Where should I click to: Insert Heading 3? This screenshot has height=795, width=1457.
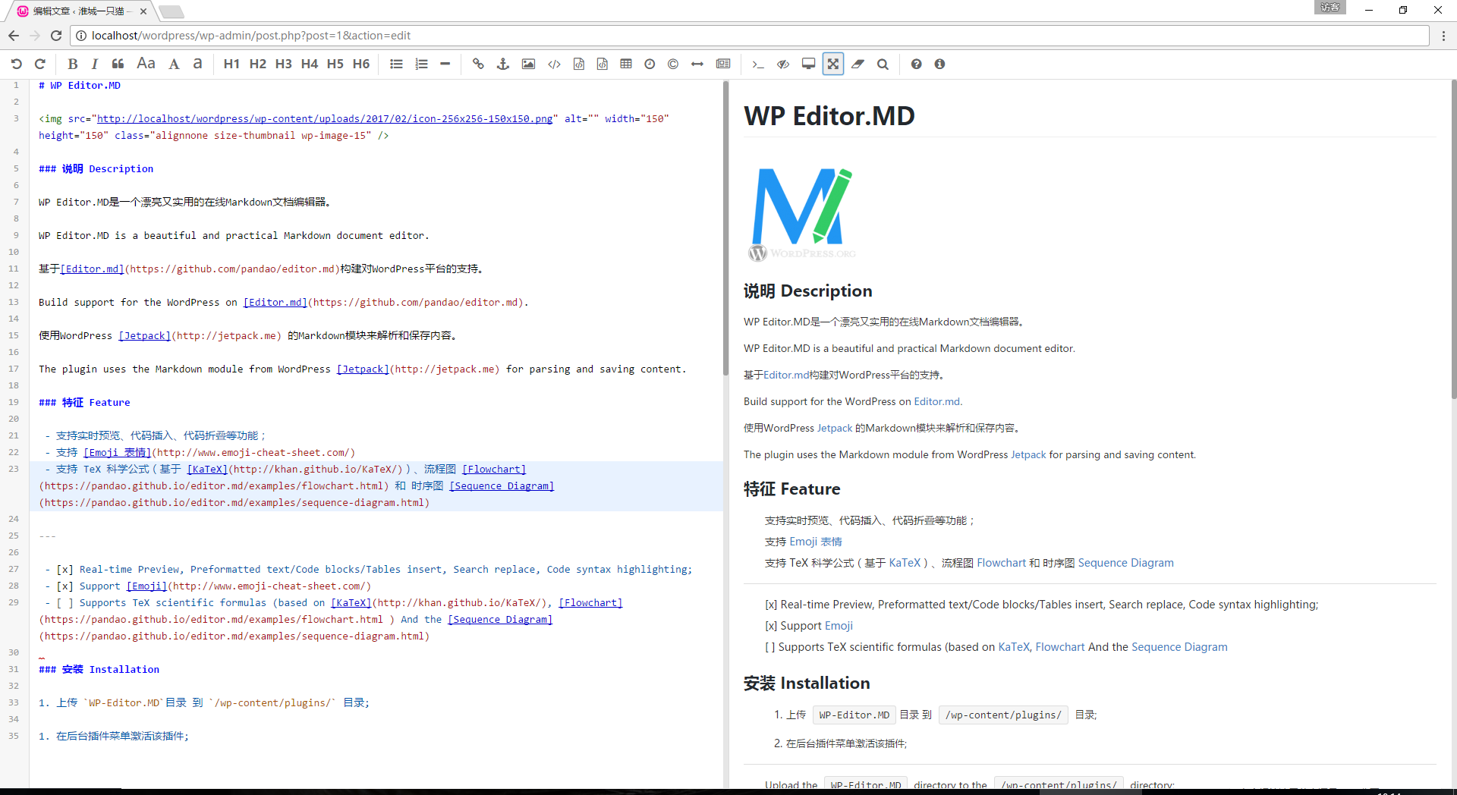(284, 64)
